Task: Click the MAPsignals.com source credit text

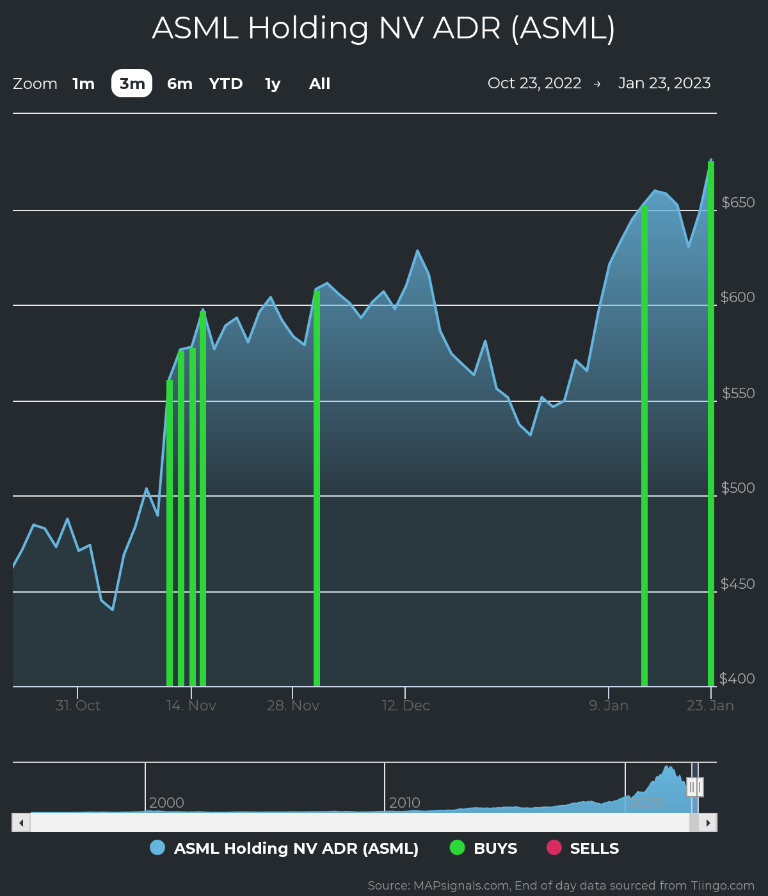Action: (x=561, y=886)
